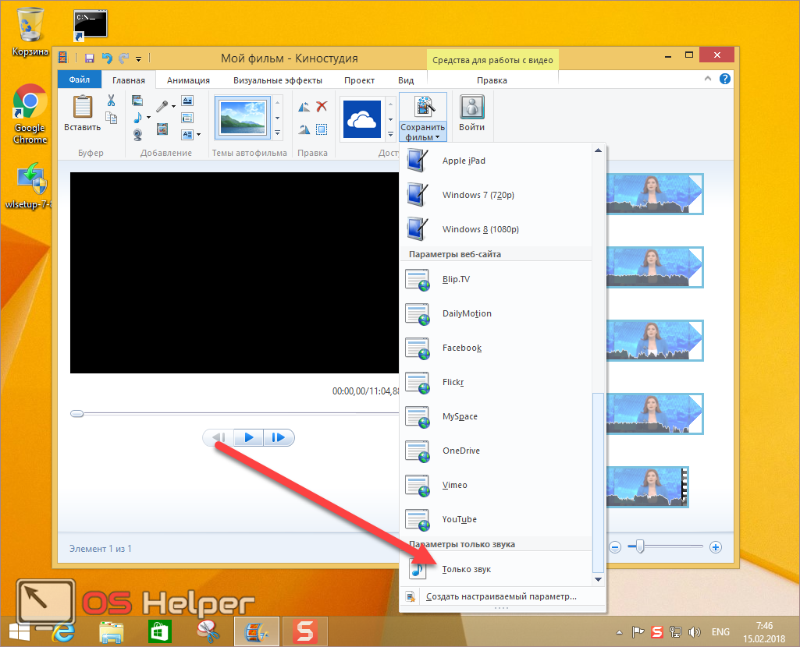Click the zoom slider handle in status bar
The height and width of the screenshot is (647, 800).
(640, 547)
